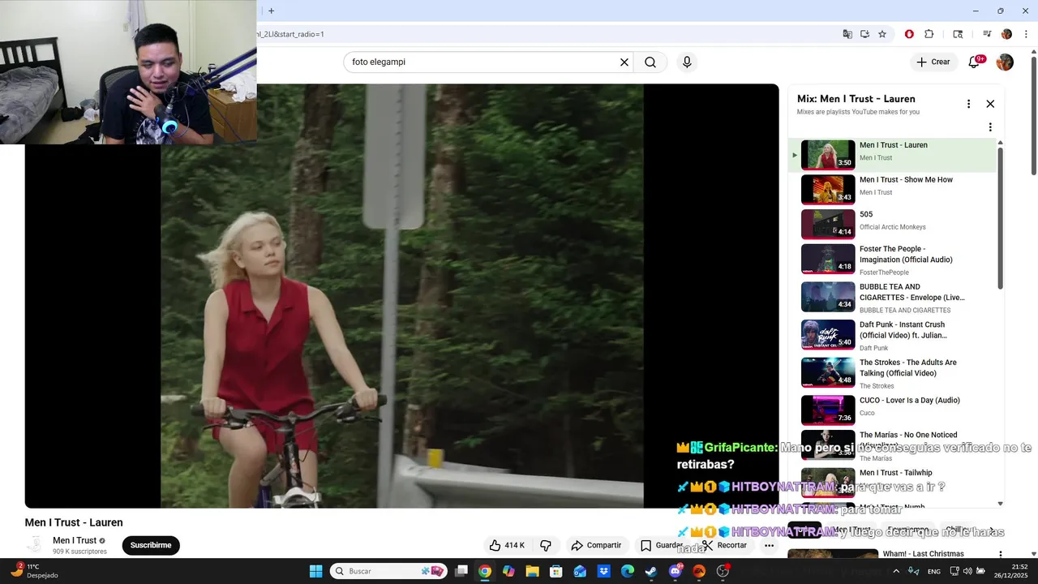Open Wham! - Last Christmas suggestion
The image size is (1038, 584).
pyautogui.click(x=923, y=554)
